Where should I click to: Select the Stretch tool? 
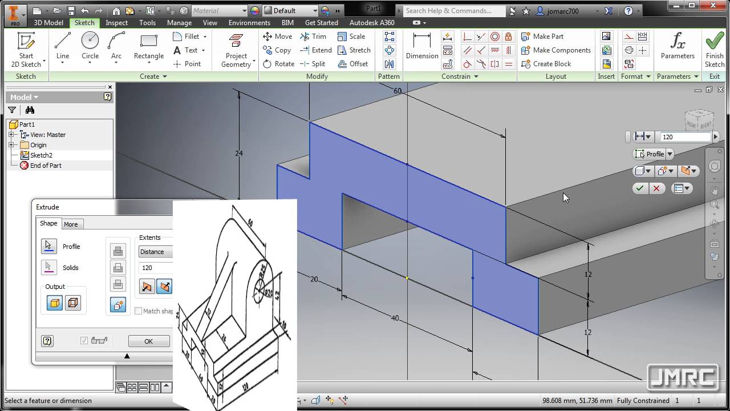[x=354, y=50]
